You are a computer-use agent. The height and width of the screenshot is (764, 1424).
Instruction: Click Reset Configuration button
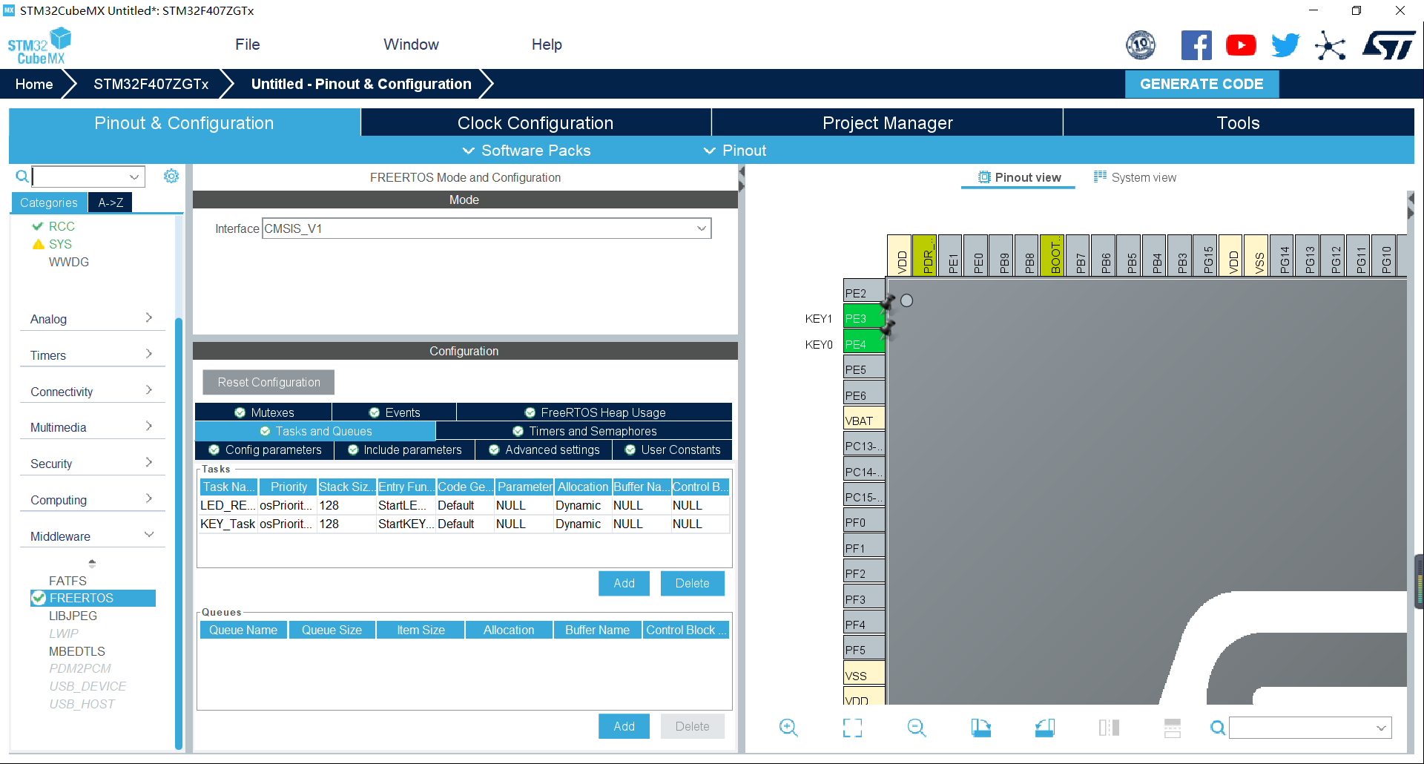[268, 382]
